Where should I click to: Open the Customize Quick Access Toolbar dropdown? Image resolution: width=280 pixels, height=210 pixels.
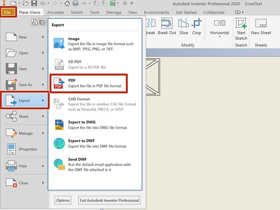[132, 3]
